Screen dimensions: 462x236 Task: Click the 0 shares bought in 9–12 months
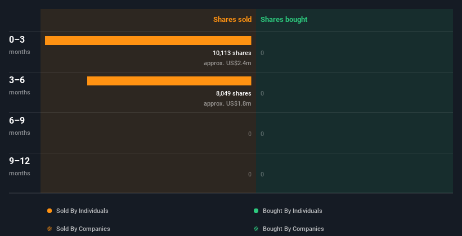[x=262, y=174]
